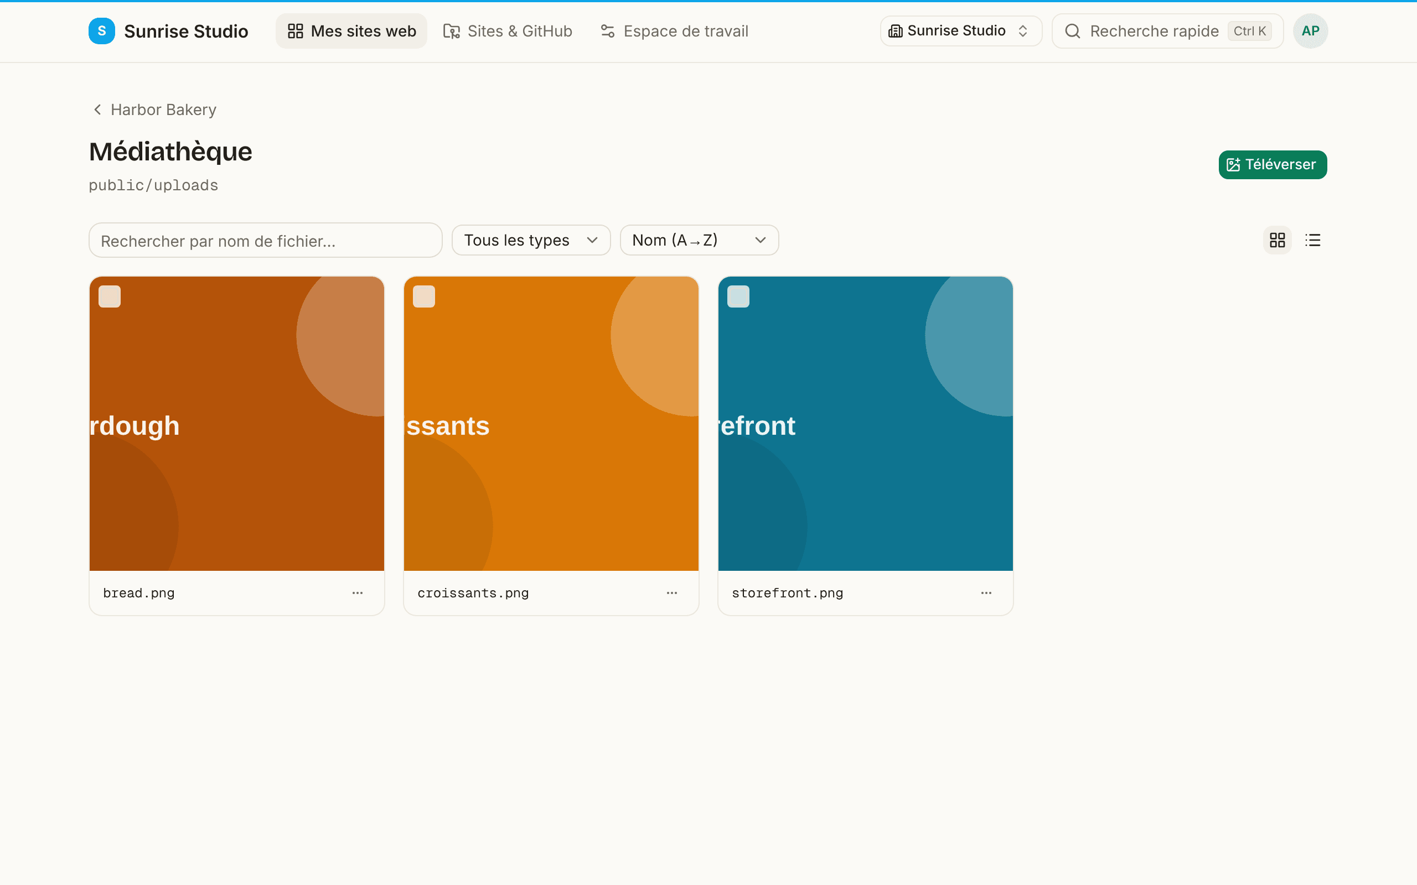Image resolution: width=1417 pixels, height=885 pixels.
Task: Click the Téléverser upload button
Action: [1273, 164]
